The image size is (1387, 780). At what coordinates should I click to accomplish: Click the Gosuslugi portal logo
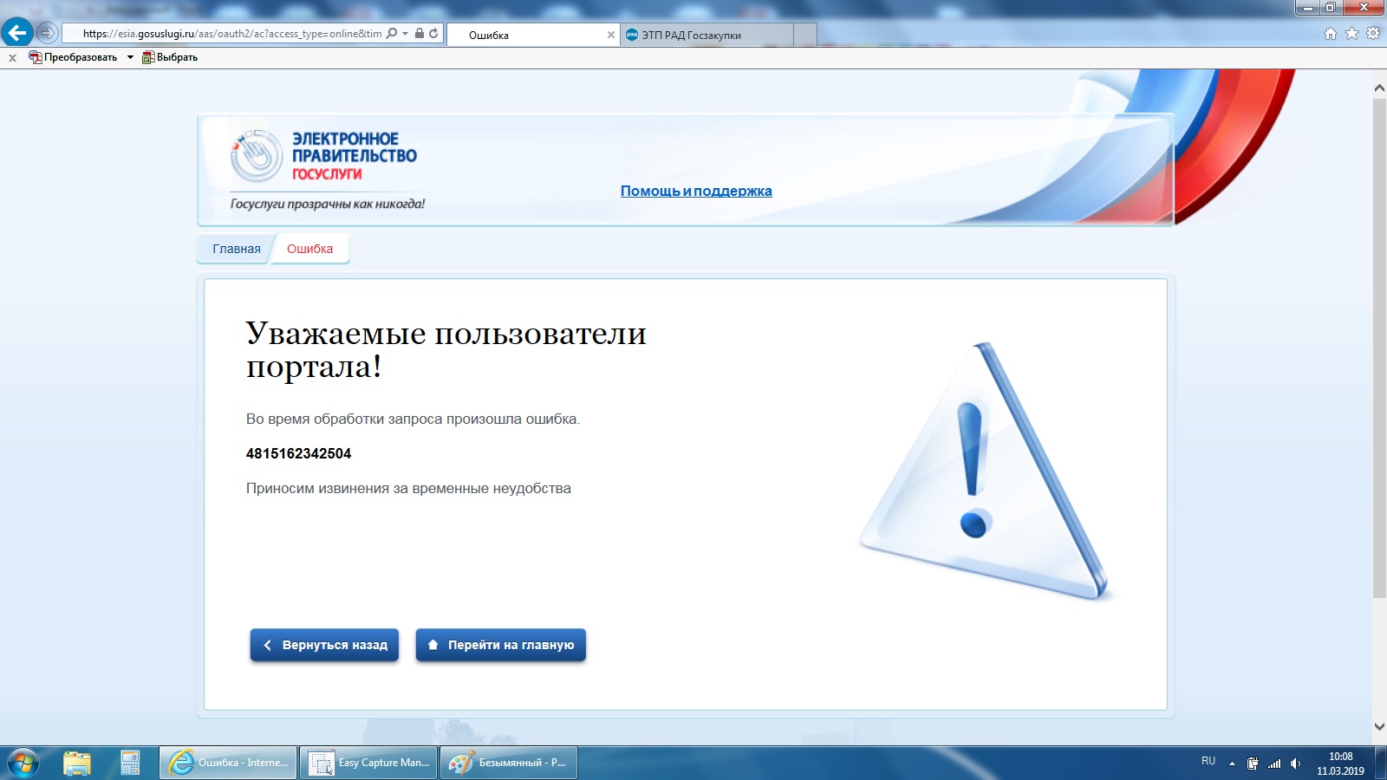point(324,158)
